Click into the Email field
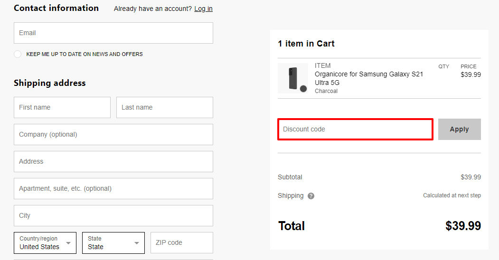Viewport: 499px width, 260px height. click(113, 33)
